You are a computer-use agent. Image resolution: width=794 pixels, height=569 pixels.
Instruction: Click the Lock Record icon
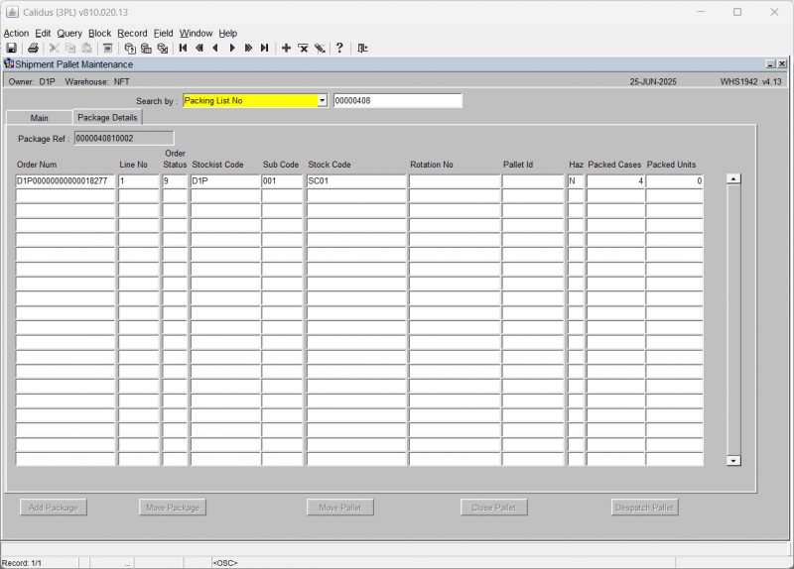pyautogui.click(x=320, y=48)
